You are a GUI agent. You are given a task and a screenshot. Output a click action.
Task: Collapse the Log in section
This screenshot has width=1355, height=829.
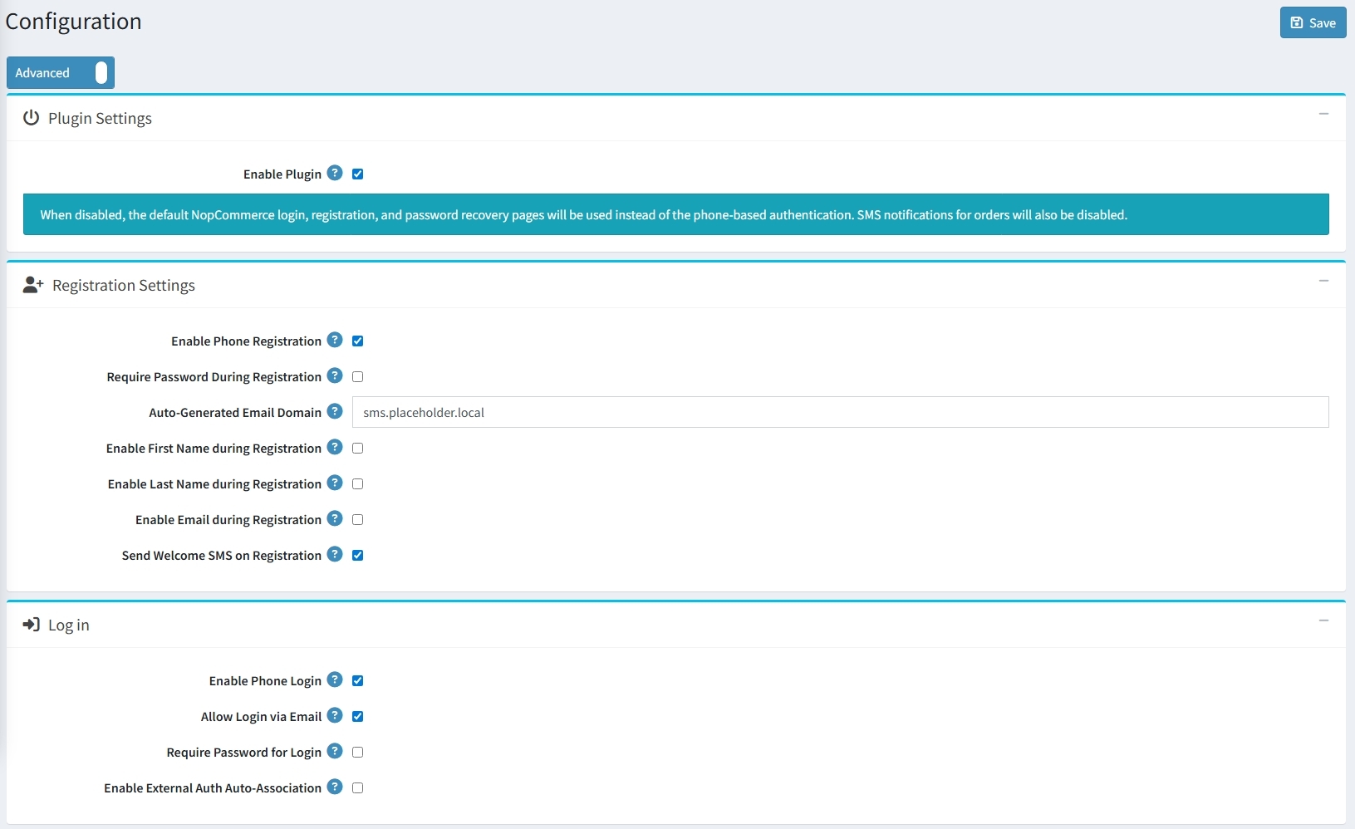tap(1323, 621)
